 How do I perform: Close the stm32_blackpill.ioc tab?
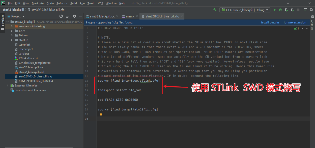[x=117, y=16]
